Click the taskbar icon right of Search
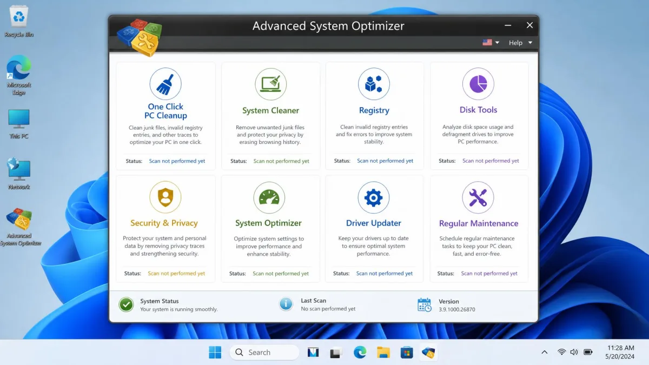 point(313,353)
